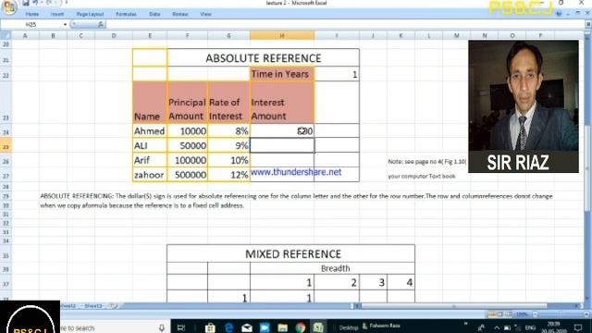The width and height of the screenshot is (592, 333).
Task: Open the Review ribbon tab
Action: pos(180,14)
